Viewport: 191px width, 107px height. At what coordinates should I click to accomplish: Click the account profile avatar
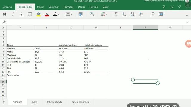click(x=187, y=1)
